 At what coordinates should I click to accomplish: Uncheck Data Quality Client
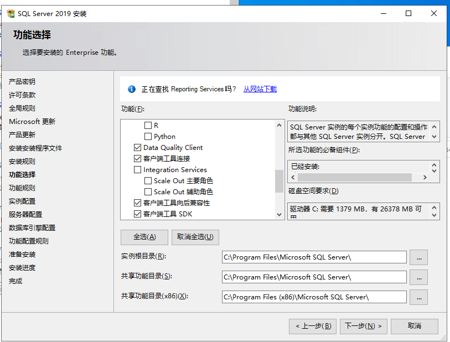pos(137,147)
